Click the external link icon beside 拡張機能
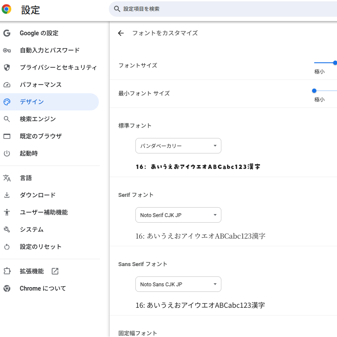The image size is (337, 337). pyautogui.click(x=55, y=271)
